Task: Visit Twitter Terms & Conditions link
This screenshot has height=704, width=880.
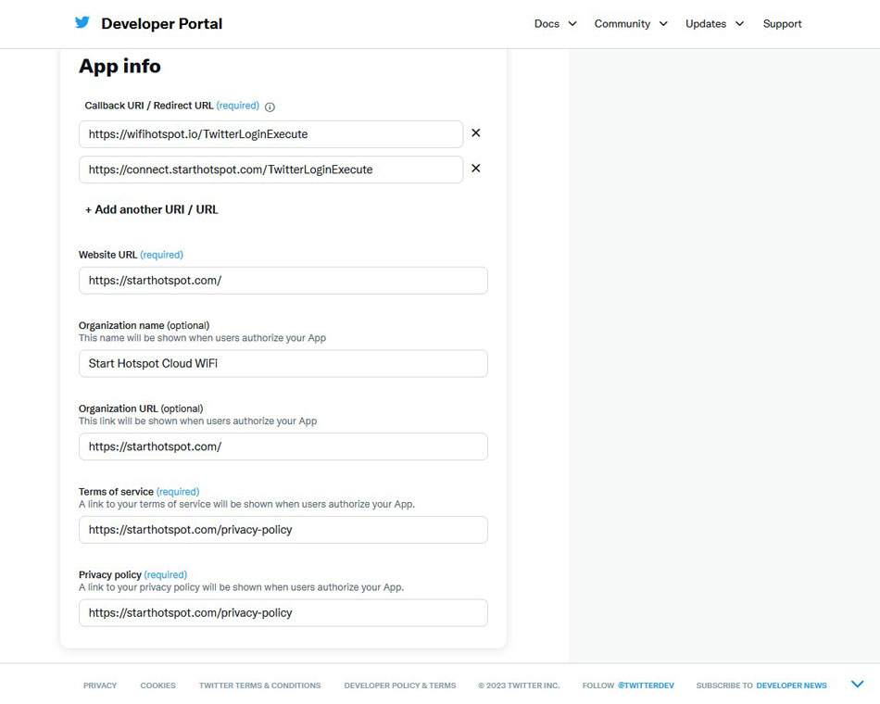Action: point(259,685)
